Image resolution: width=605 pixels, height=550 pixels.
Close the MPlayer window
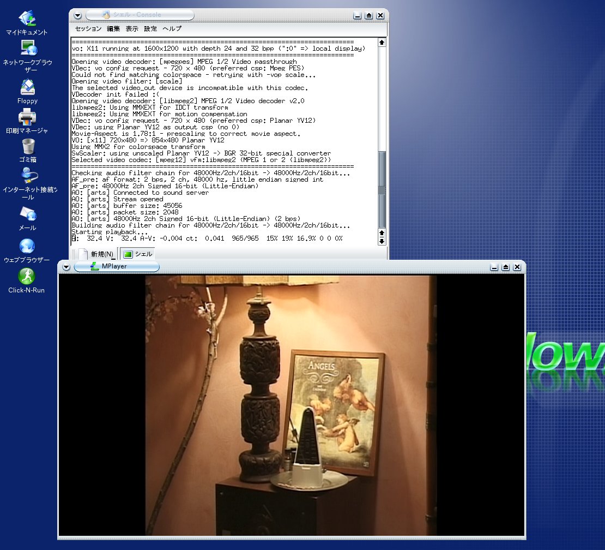[517, 267]
